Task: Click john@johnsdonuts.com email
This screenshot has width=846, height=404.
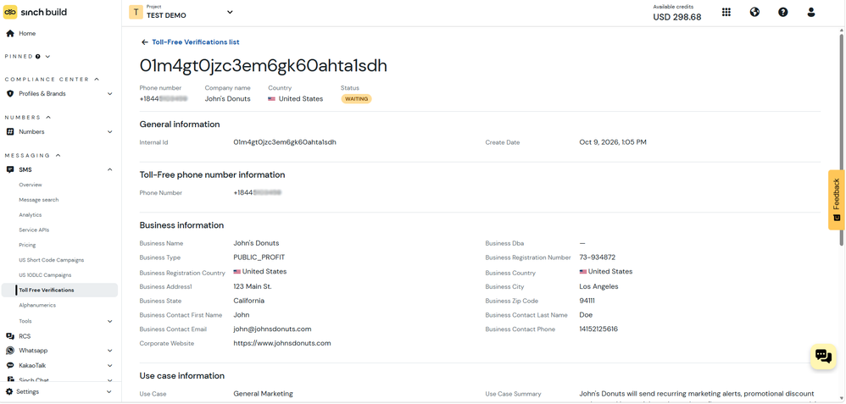Action: [272, 329]
